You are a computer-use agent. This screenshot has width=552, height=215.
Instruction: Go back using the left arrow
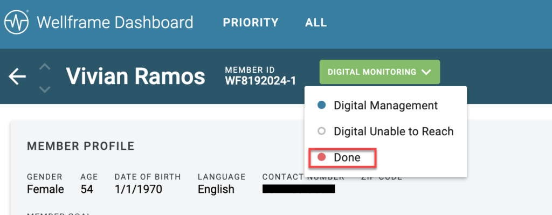pos(17,77)
